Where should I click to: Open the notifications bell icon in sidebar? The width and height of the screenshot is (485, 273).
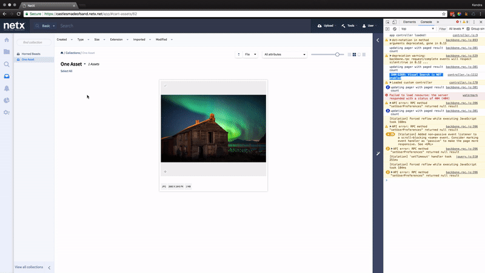(x=7, y=88)
